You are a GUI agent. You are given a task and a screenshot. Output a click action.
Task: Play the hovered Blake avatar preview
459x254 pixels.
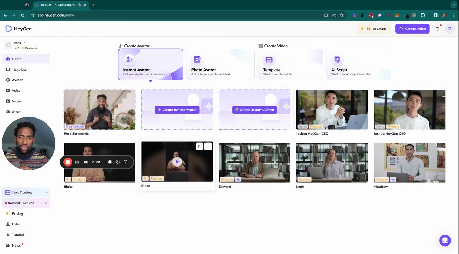[x=177, y=162]
